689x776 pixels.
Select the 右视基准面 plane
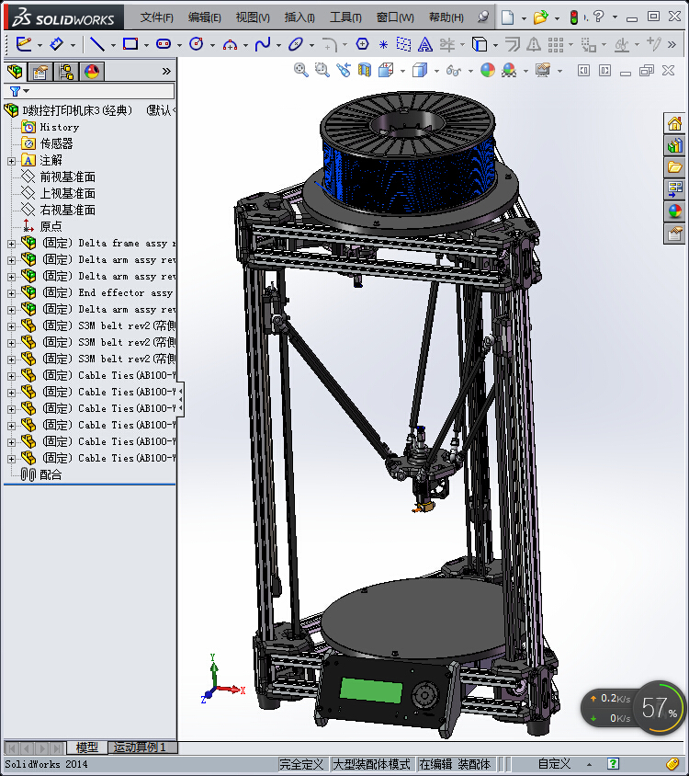pyautogui.click(x=67, y=211)
